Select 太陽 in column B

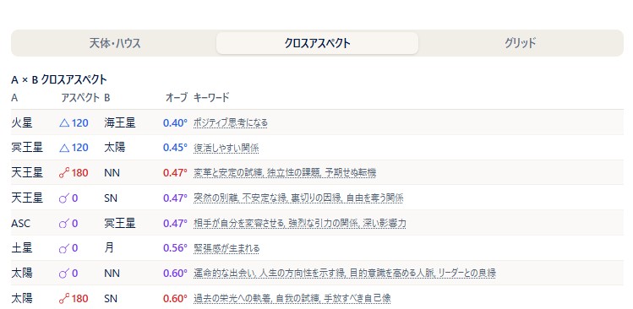pos(115,148)
